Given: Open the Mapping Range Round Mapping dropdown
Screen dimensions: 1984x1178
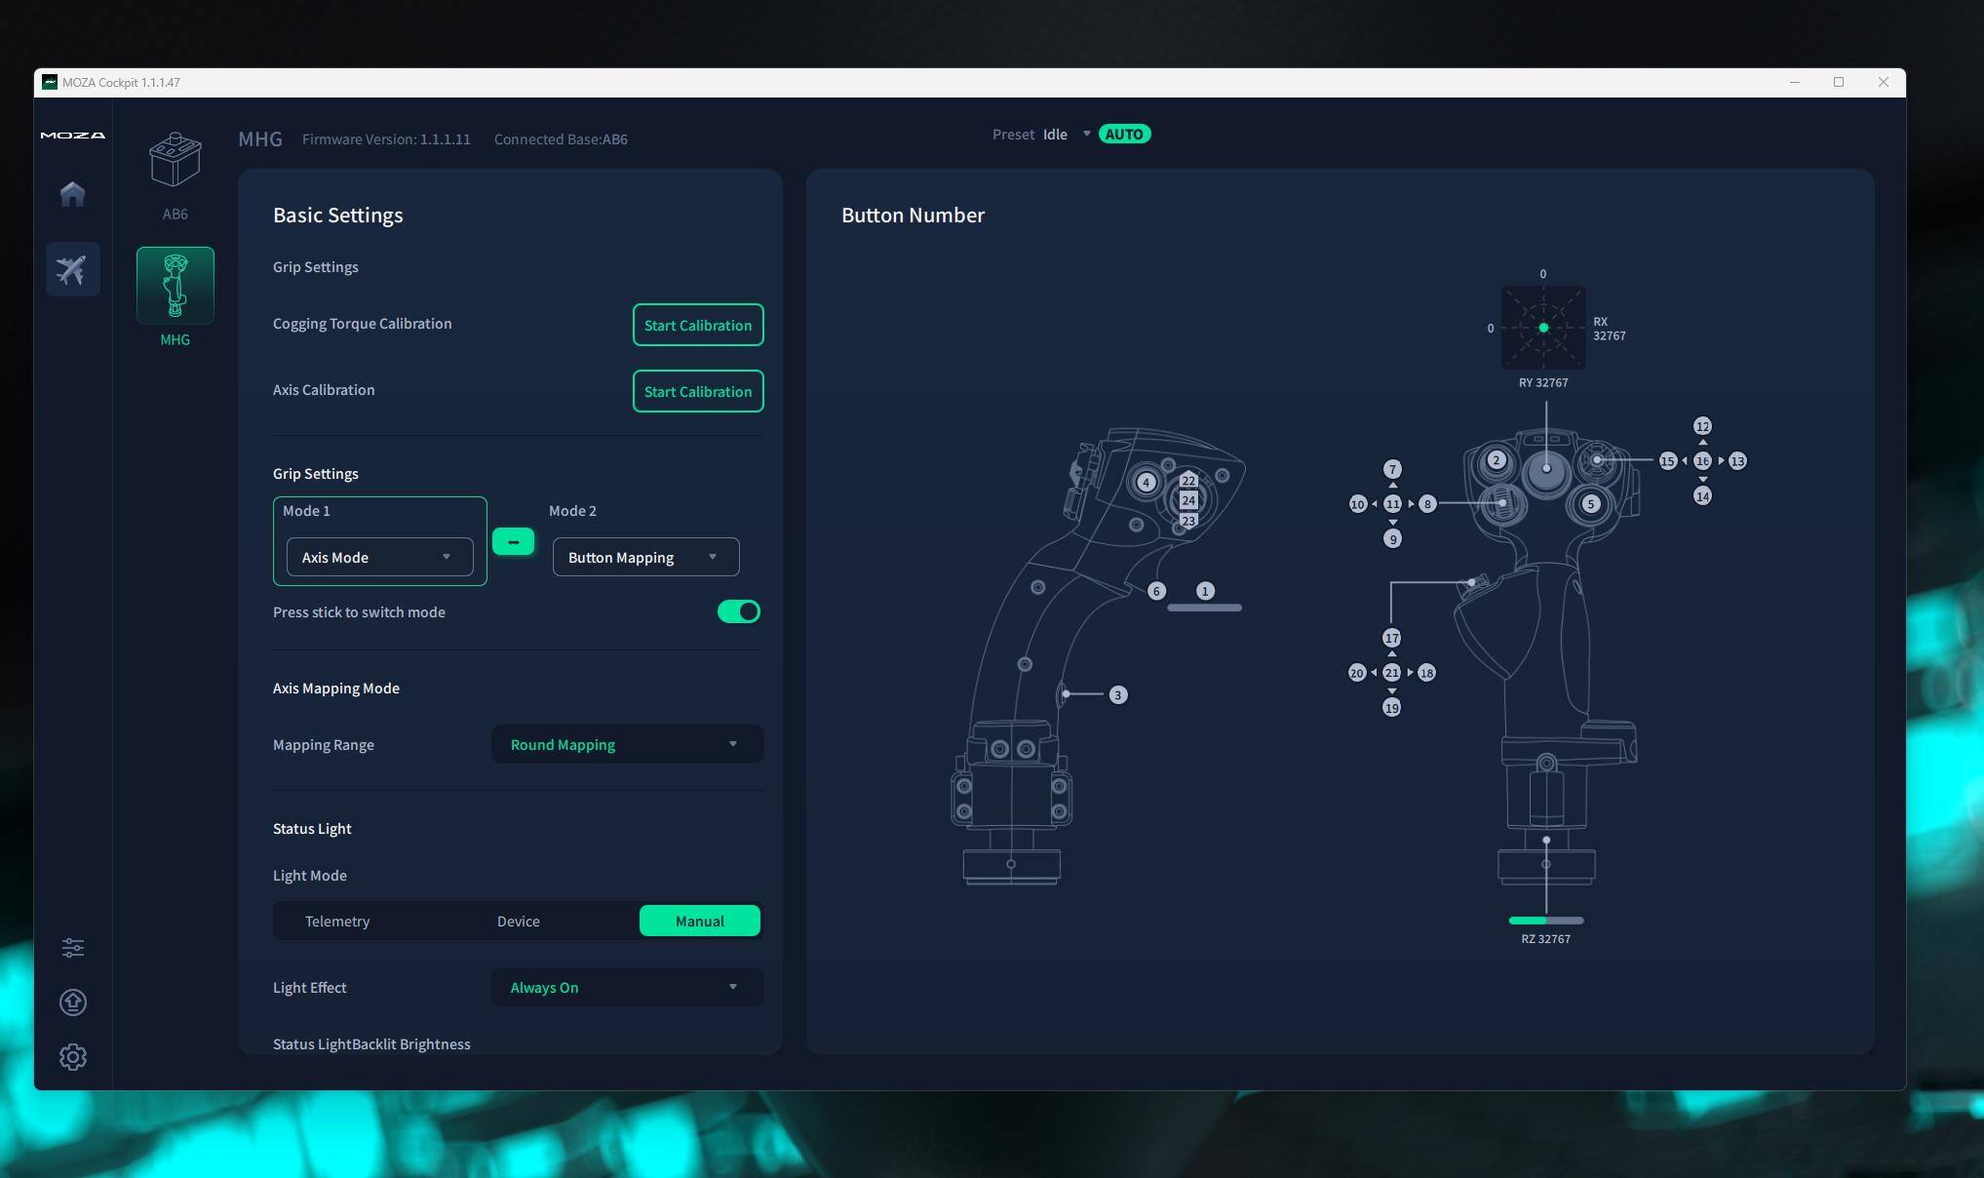Looking at the screenshot, I should (627, 744).
